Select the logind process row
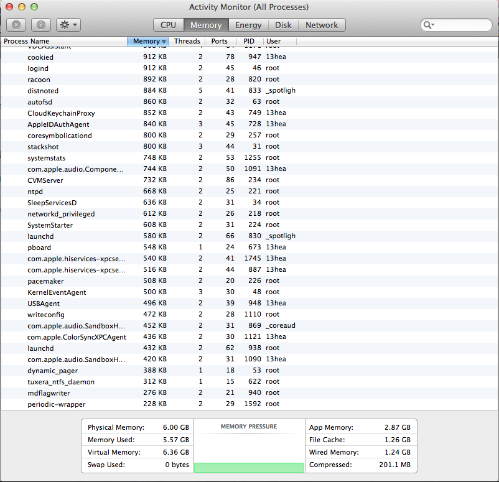This screenshot has width=499, height=482. click(x=250, y=68)
